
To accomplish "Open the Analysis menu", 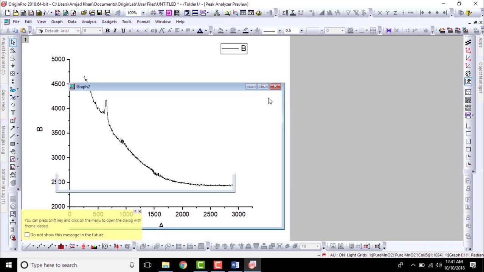I will click(x=89, y=22).
